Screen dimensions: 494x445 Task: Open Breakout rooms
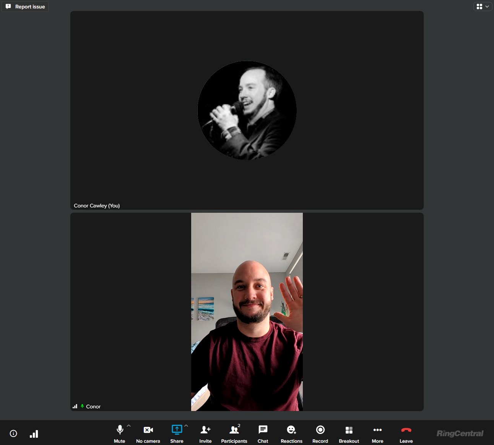tap(349, 430)
